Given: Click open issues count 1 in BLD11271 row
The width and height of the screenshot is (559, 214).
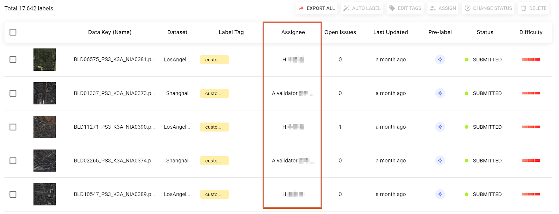Looking at the screenshot, I should (x=340, y=127).
